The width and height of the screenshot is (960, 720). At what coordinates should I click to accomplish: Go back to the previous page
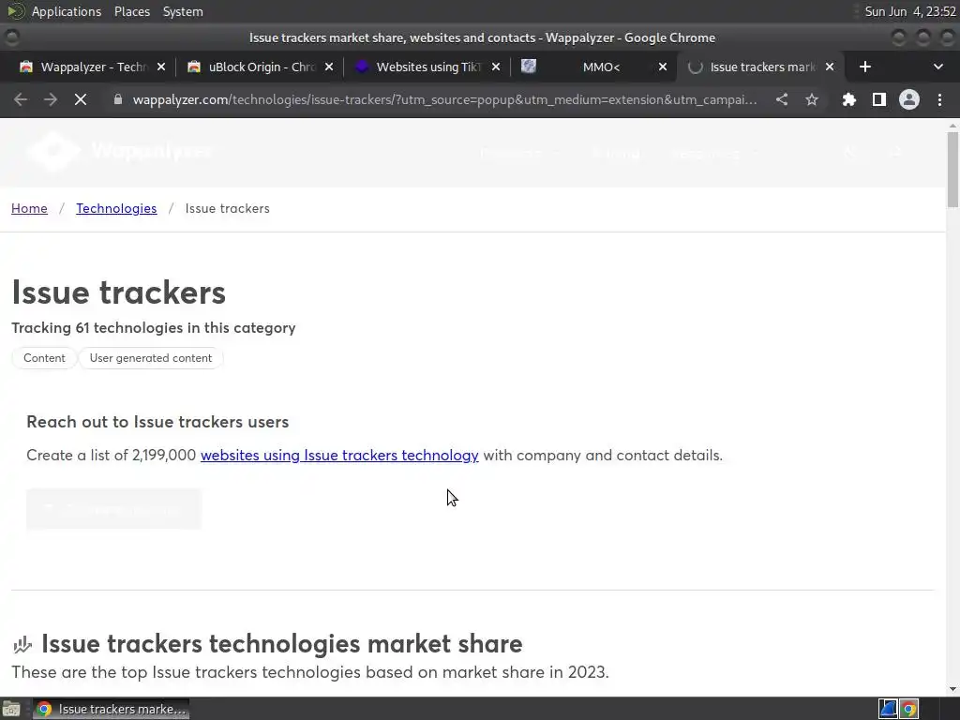pos(21,99)
